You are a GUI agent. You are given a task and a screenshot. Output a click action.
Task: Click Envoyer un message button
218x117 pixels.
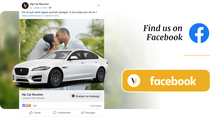[86, 96]
